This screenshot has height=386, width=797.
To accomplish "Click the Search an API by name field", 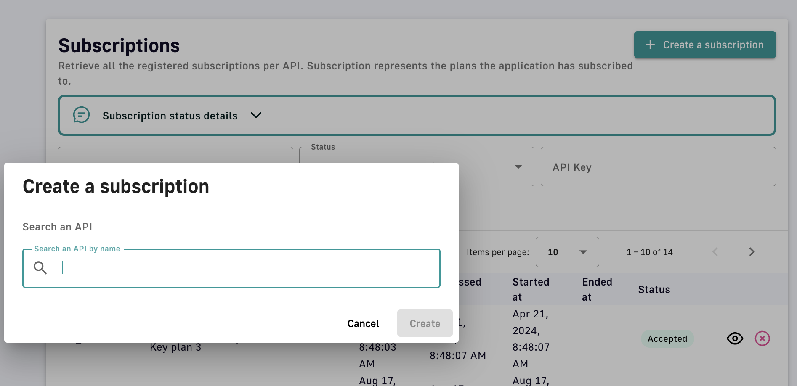I will [x=248, y=268].
